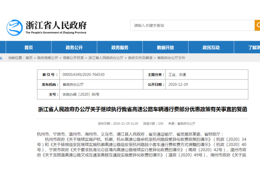Click the 工业、交通 topic classification text
This screenshot has width=260, height=173.
[x=175, y=74]
